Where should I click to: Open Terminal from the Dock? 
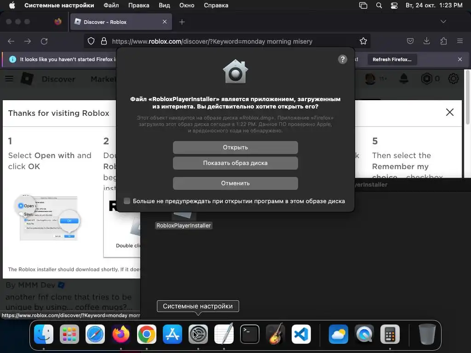click(x=250, y=334)
